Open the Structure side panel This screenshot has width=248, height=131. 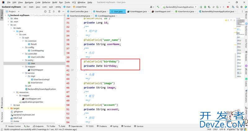[x=2, y=117]
